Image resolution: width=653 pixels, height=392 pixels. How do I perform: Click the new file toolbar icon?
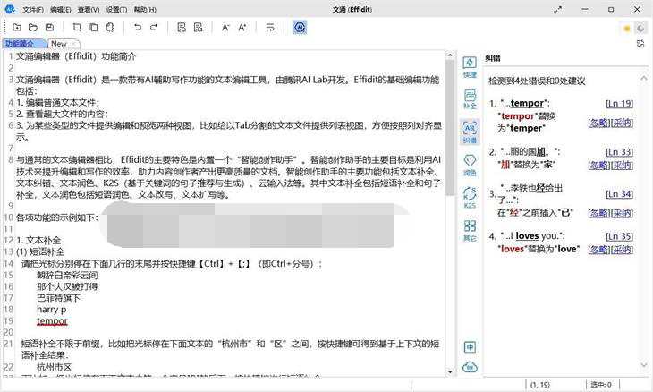(x=17, y=28)
